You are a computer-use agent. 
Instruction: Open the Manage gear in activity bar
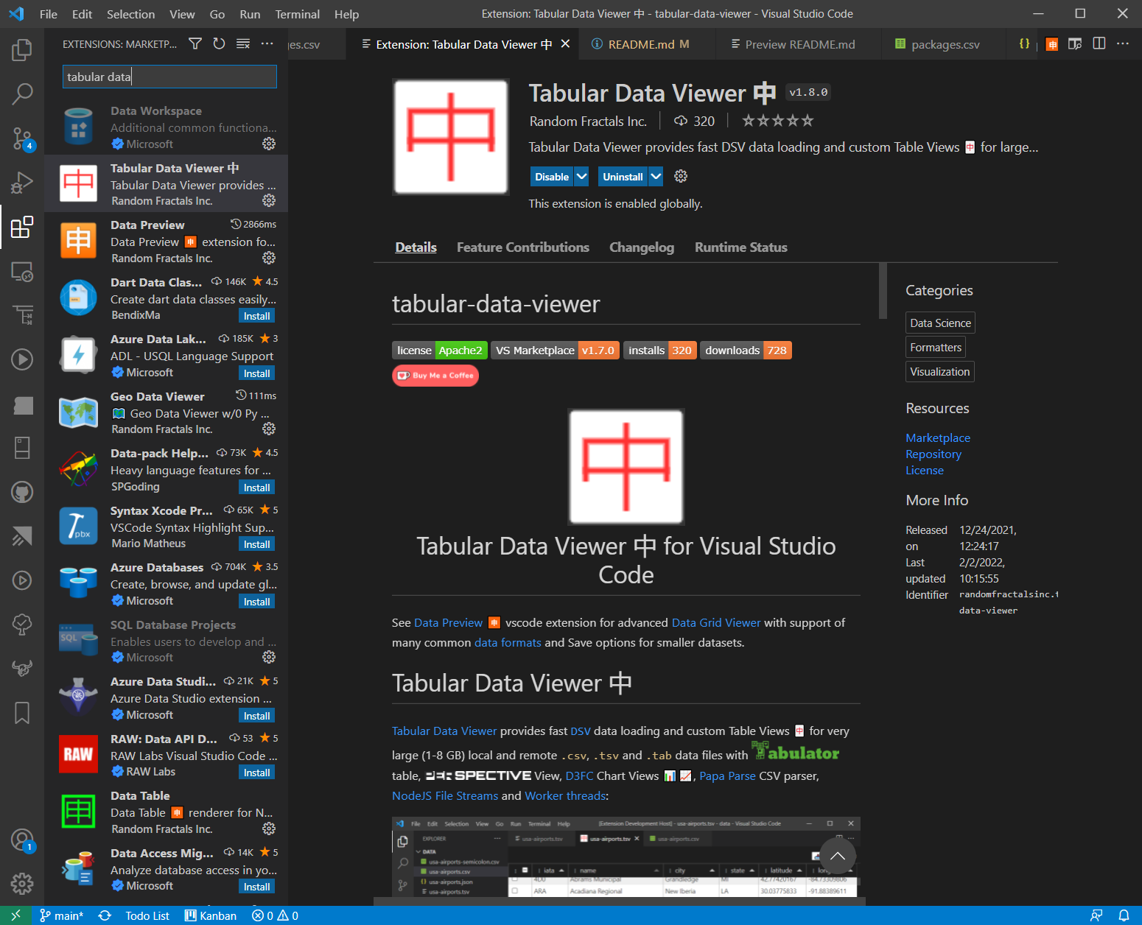(22, 883)
